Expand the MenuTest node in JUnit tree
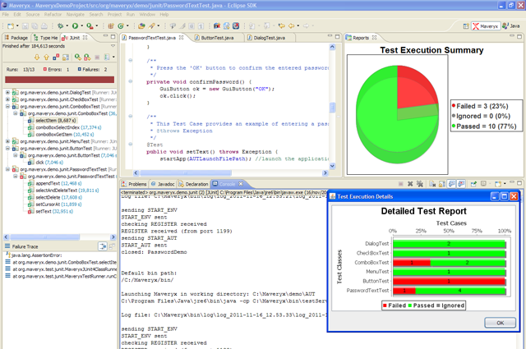 pyautogui.click(x=7, y=141)
